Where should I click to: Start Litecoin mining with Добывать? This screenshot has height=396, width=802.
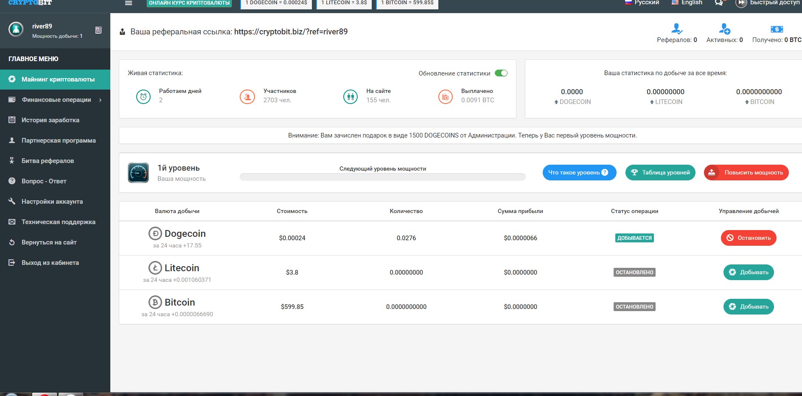tap(749, 272)
